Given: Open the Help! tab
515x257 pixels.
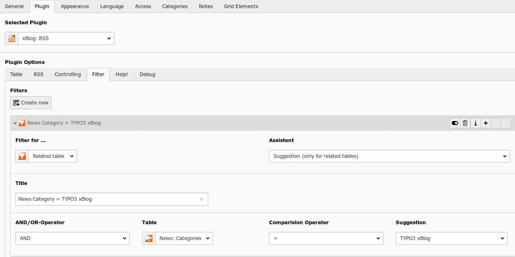Looking at the screenshot, I should click(122, 74).
